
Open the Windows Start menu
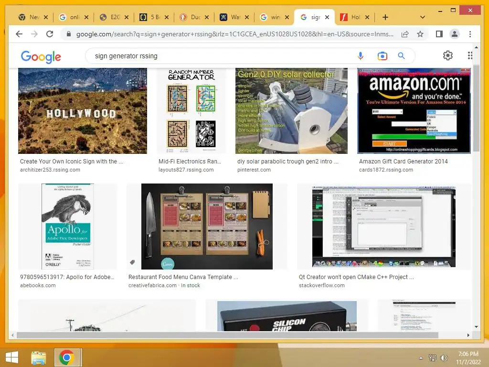[x=12, y=357]
